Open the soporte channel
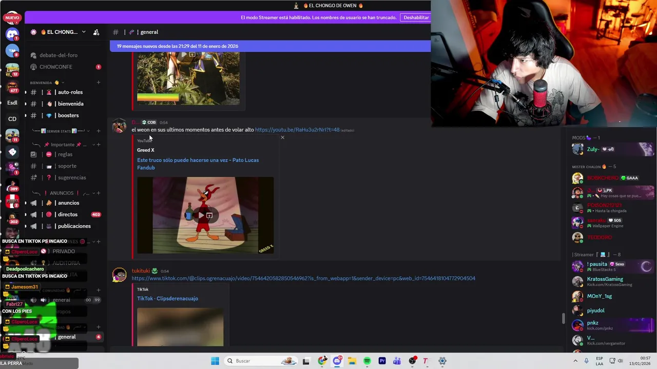The height and width of the screenshot is (369, 657). (65, 166)
